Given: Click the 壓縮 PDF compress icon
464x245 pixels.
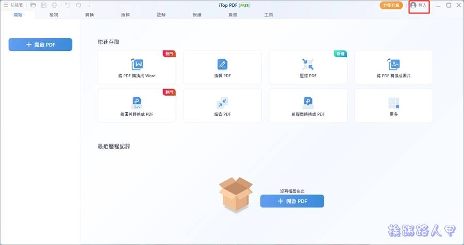Looking at the screenshot, I should (x=308, y=64).
